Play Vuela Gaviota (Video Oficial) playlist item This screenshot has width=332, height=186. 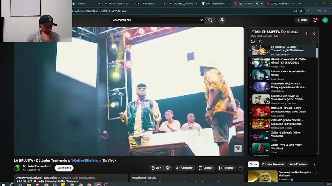point(282,99)
